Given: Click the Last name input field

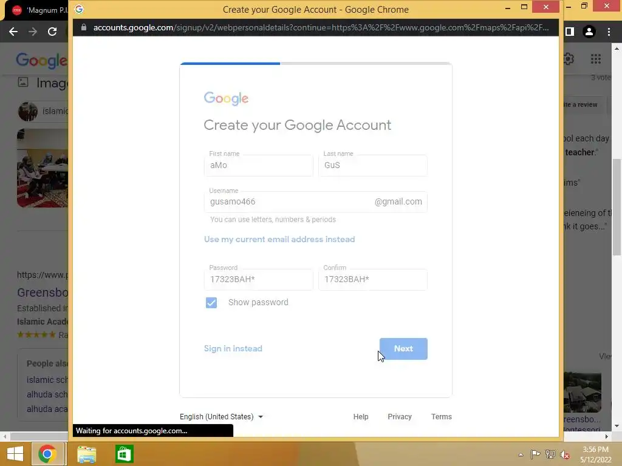Looking at the screenshot, I should (x=372, y=165).
